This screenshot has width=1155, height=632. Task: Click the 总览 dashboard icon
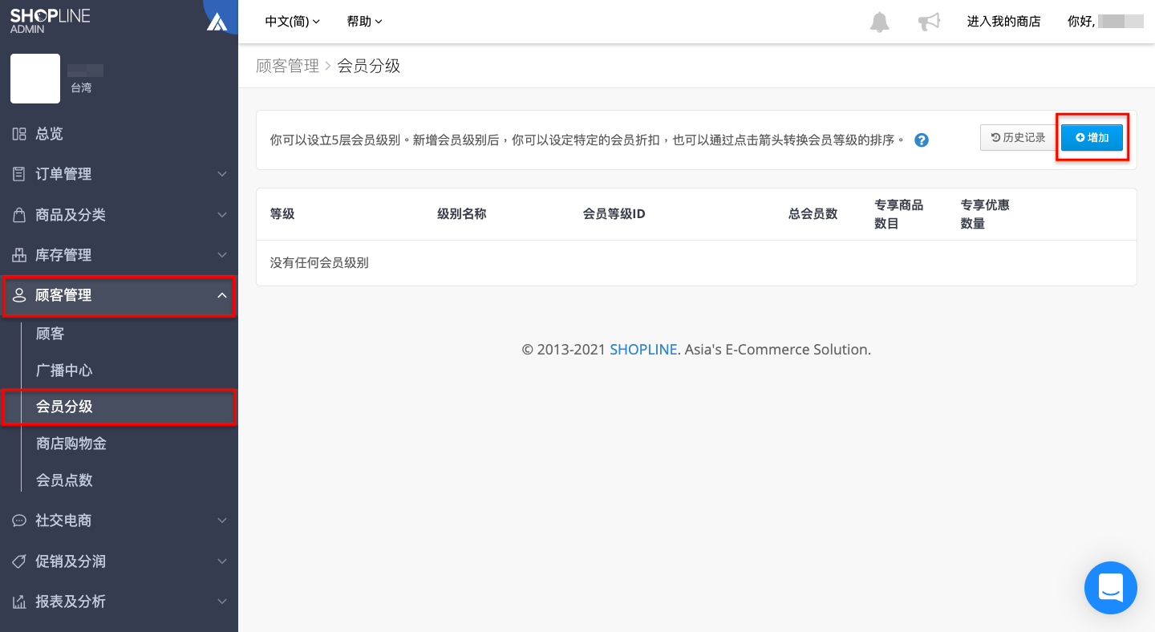pos(19,134)
